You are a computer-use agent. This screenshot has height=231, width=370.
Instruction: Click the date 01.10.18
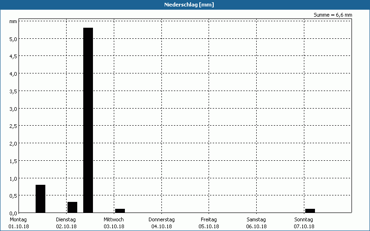coord(18,226)
